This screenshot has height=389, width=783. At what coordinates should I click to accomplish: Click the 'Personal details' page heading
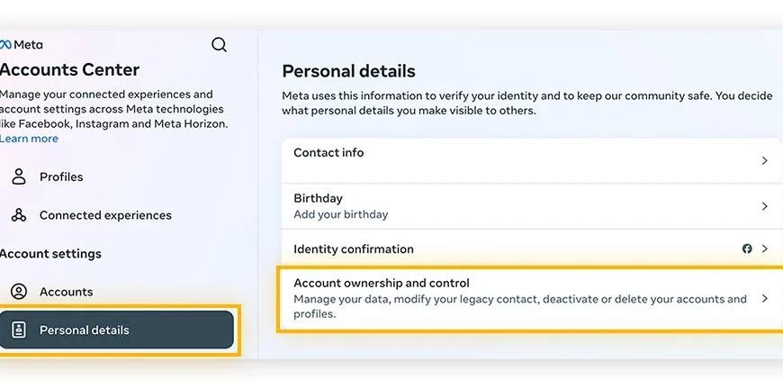coord(348,71)
